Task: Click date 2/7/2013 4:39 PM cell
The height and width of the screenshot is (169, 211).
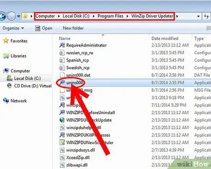Action: point(167,150)
